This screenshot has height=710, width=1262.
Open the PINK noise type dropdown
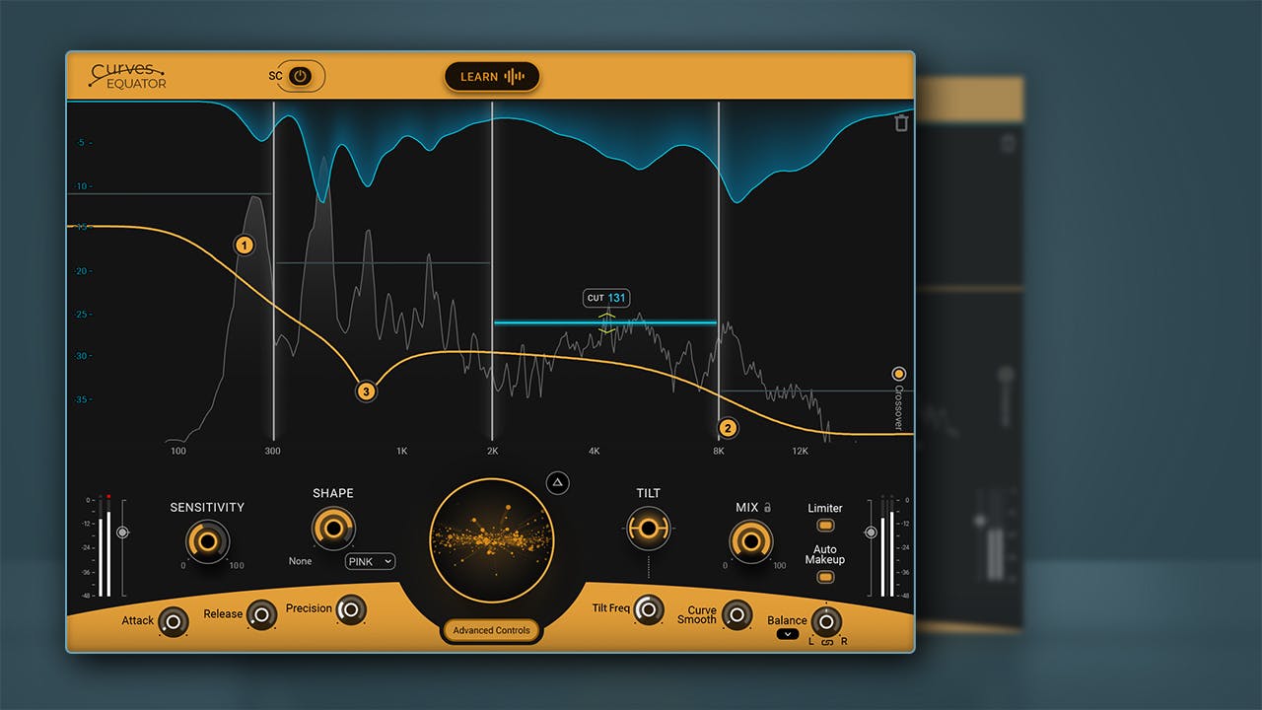(369, 561)
